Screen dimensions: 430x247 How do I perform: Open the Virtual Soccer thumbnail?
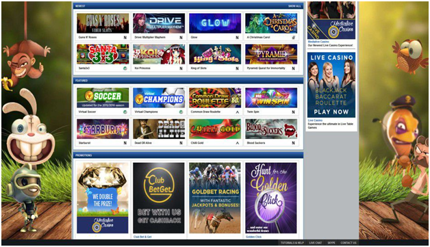point(103,98)
